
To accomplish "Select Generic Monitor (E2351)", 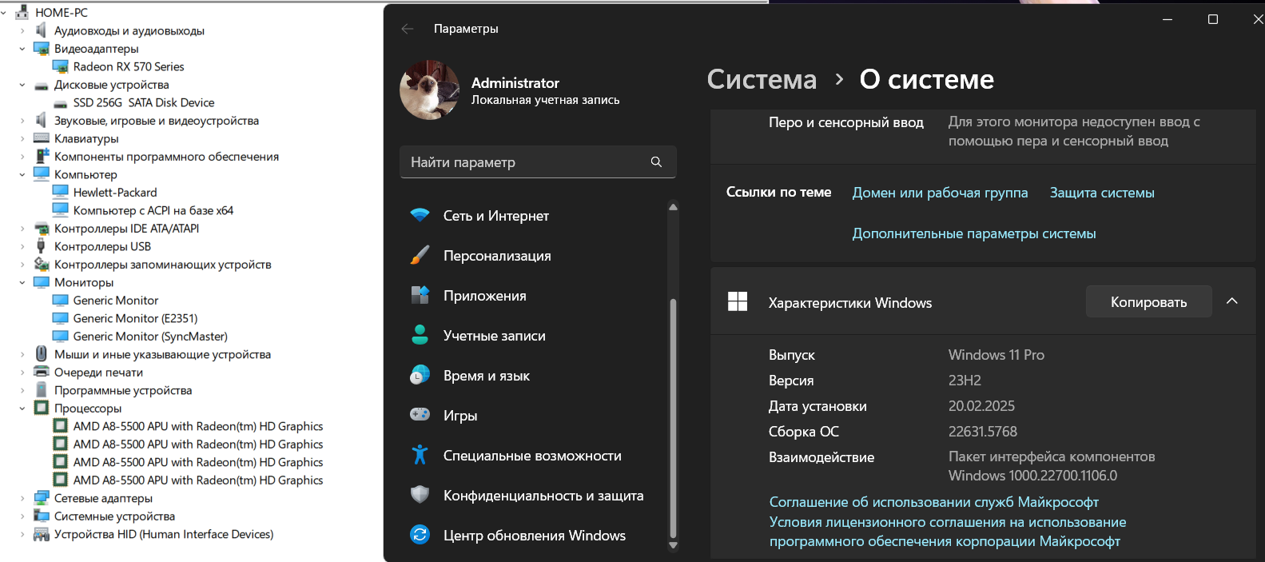I will [x=135, y=318].
